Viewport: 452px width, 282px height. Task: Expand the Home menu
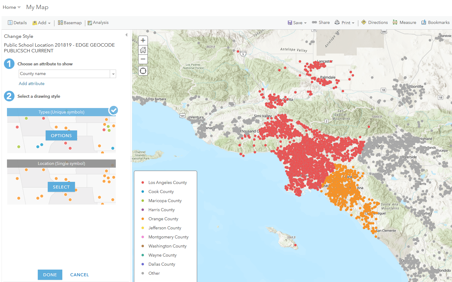point(11,7)
